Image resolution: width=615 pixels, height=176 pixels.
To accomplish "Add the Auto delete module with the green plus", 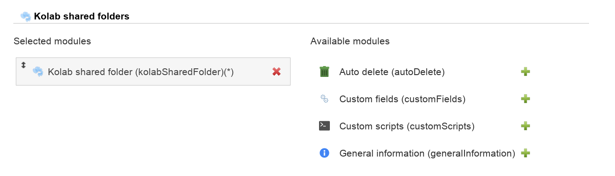I will point(525,71).
